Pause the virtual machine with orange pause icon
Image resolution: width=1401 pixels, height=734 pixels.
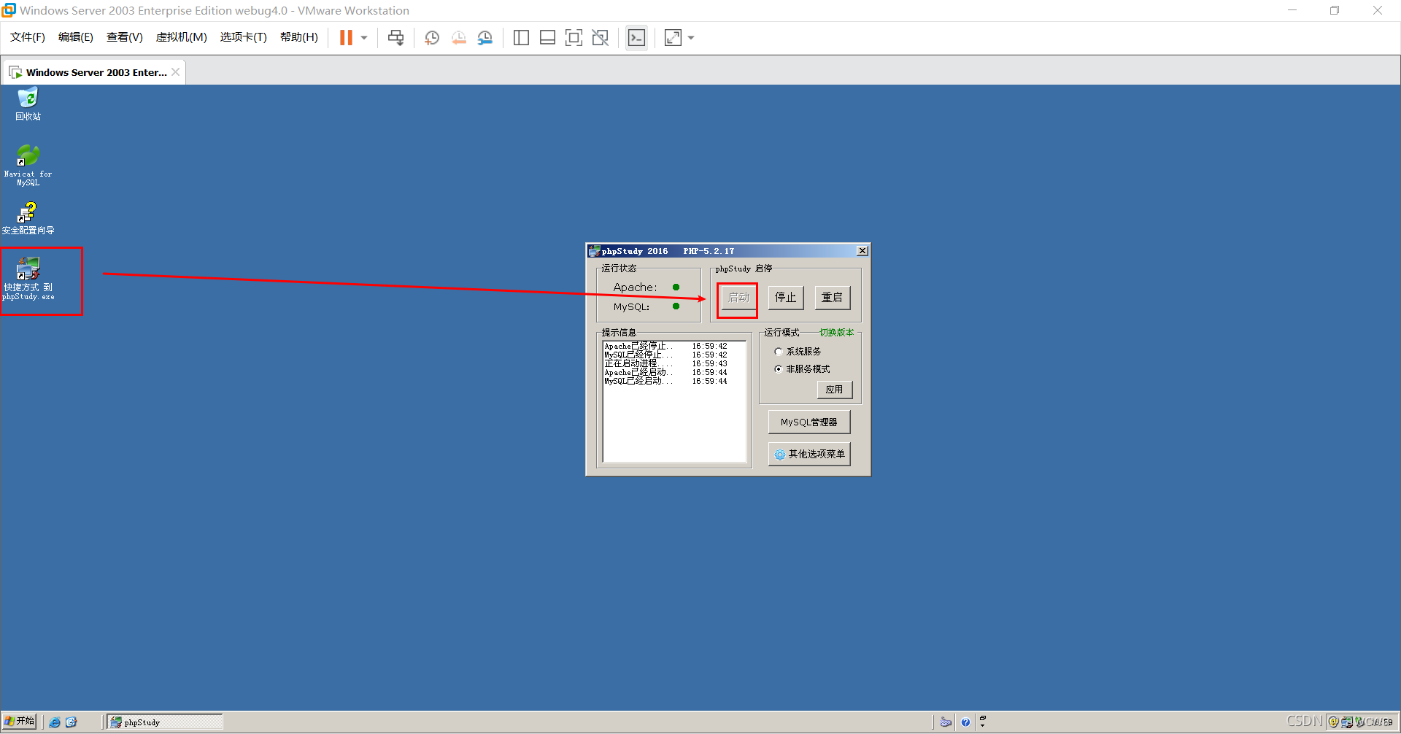pyautogui.click(x=346, y=38)
